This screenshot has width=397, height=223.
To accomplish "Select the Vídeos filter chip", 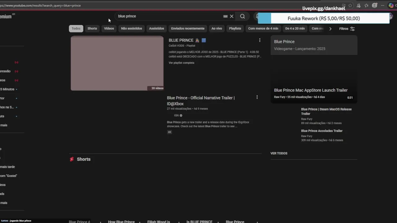I will (x=109, y=28).
